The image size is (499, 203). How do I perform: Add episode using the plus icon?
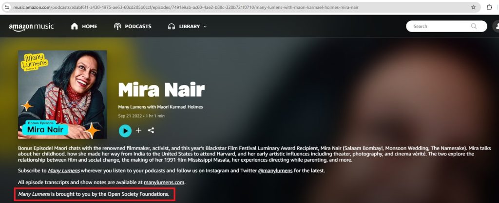[138, 130]
